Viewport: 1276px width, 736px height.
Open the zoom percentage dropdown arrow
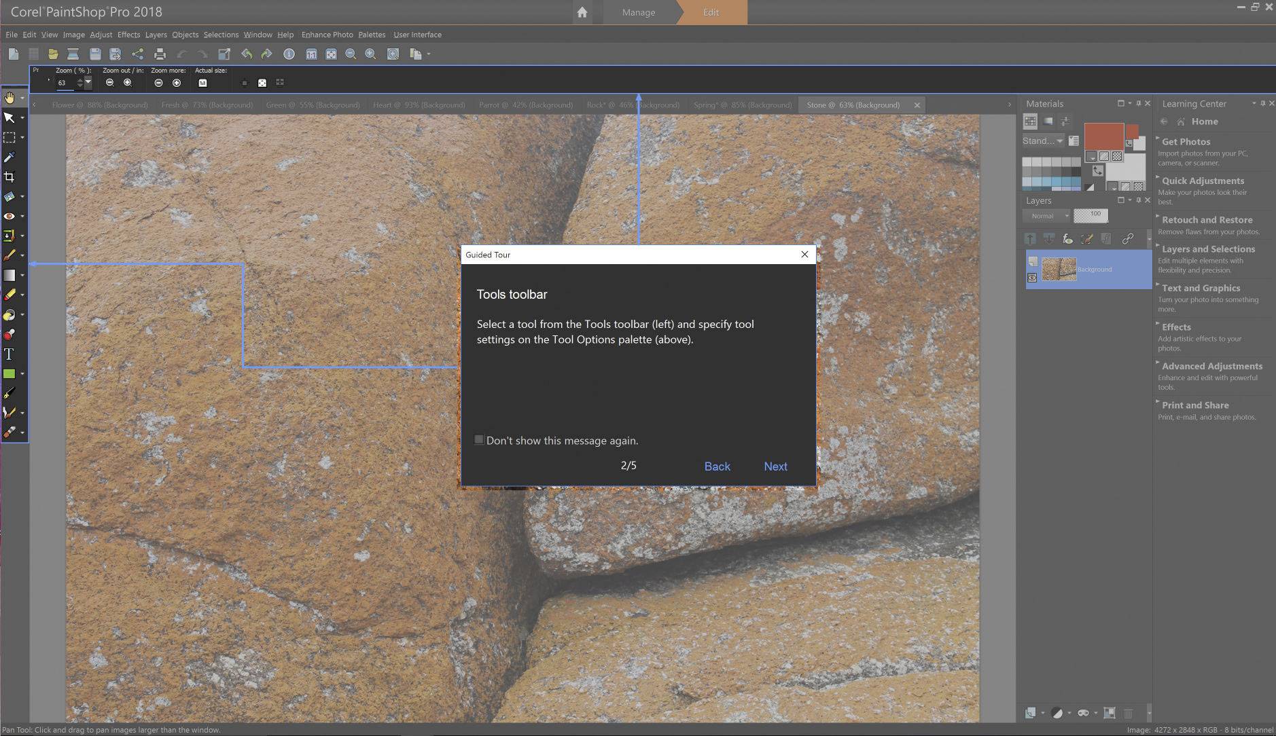[x=89, y=82]
